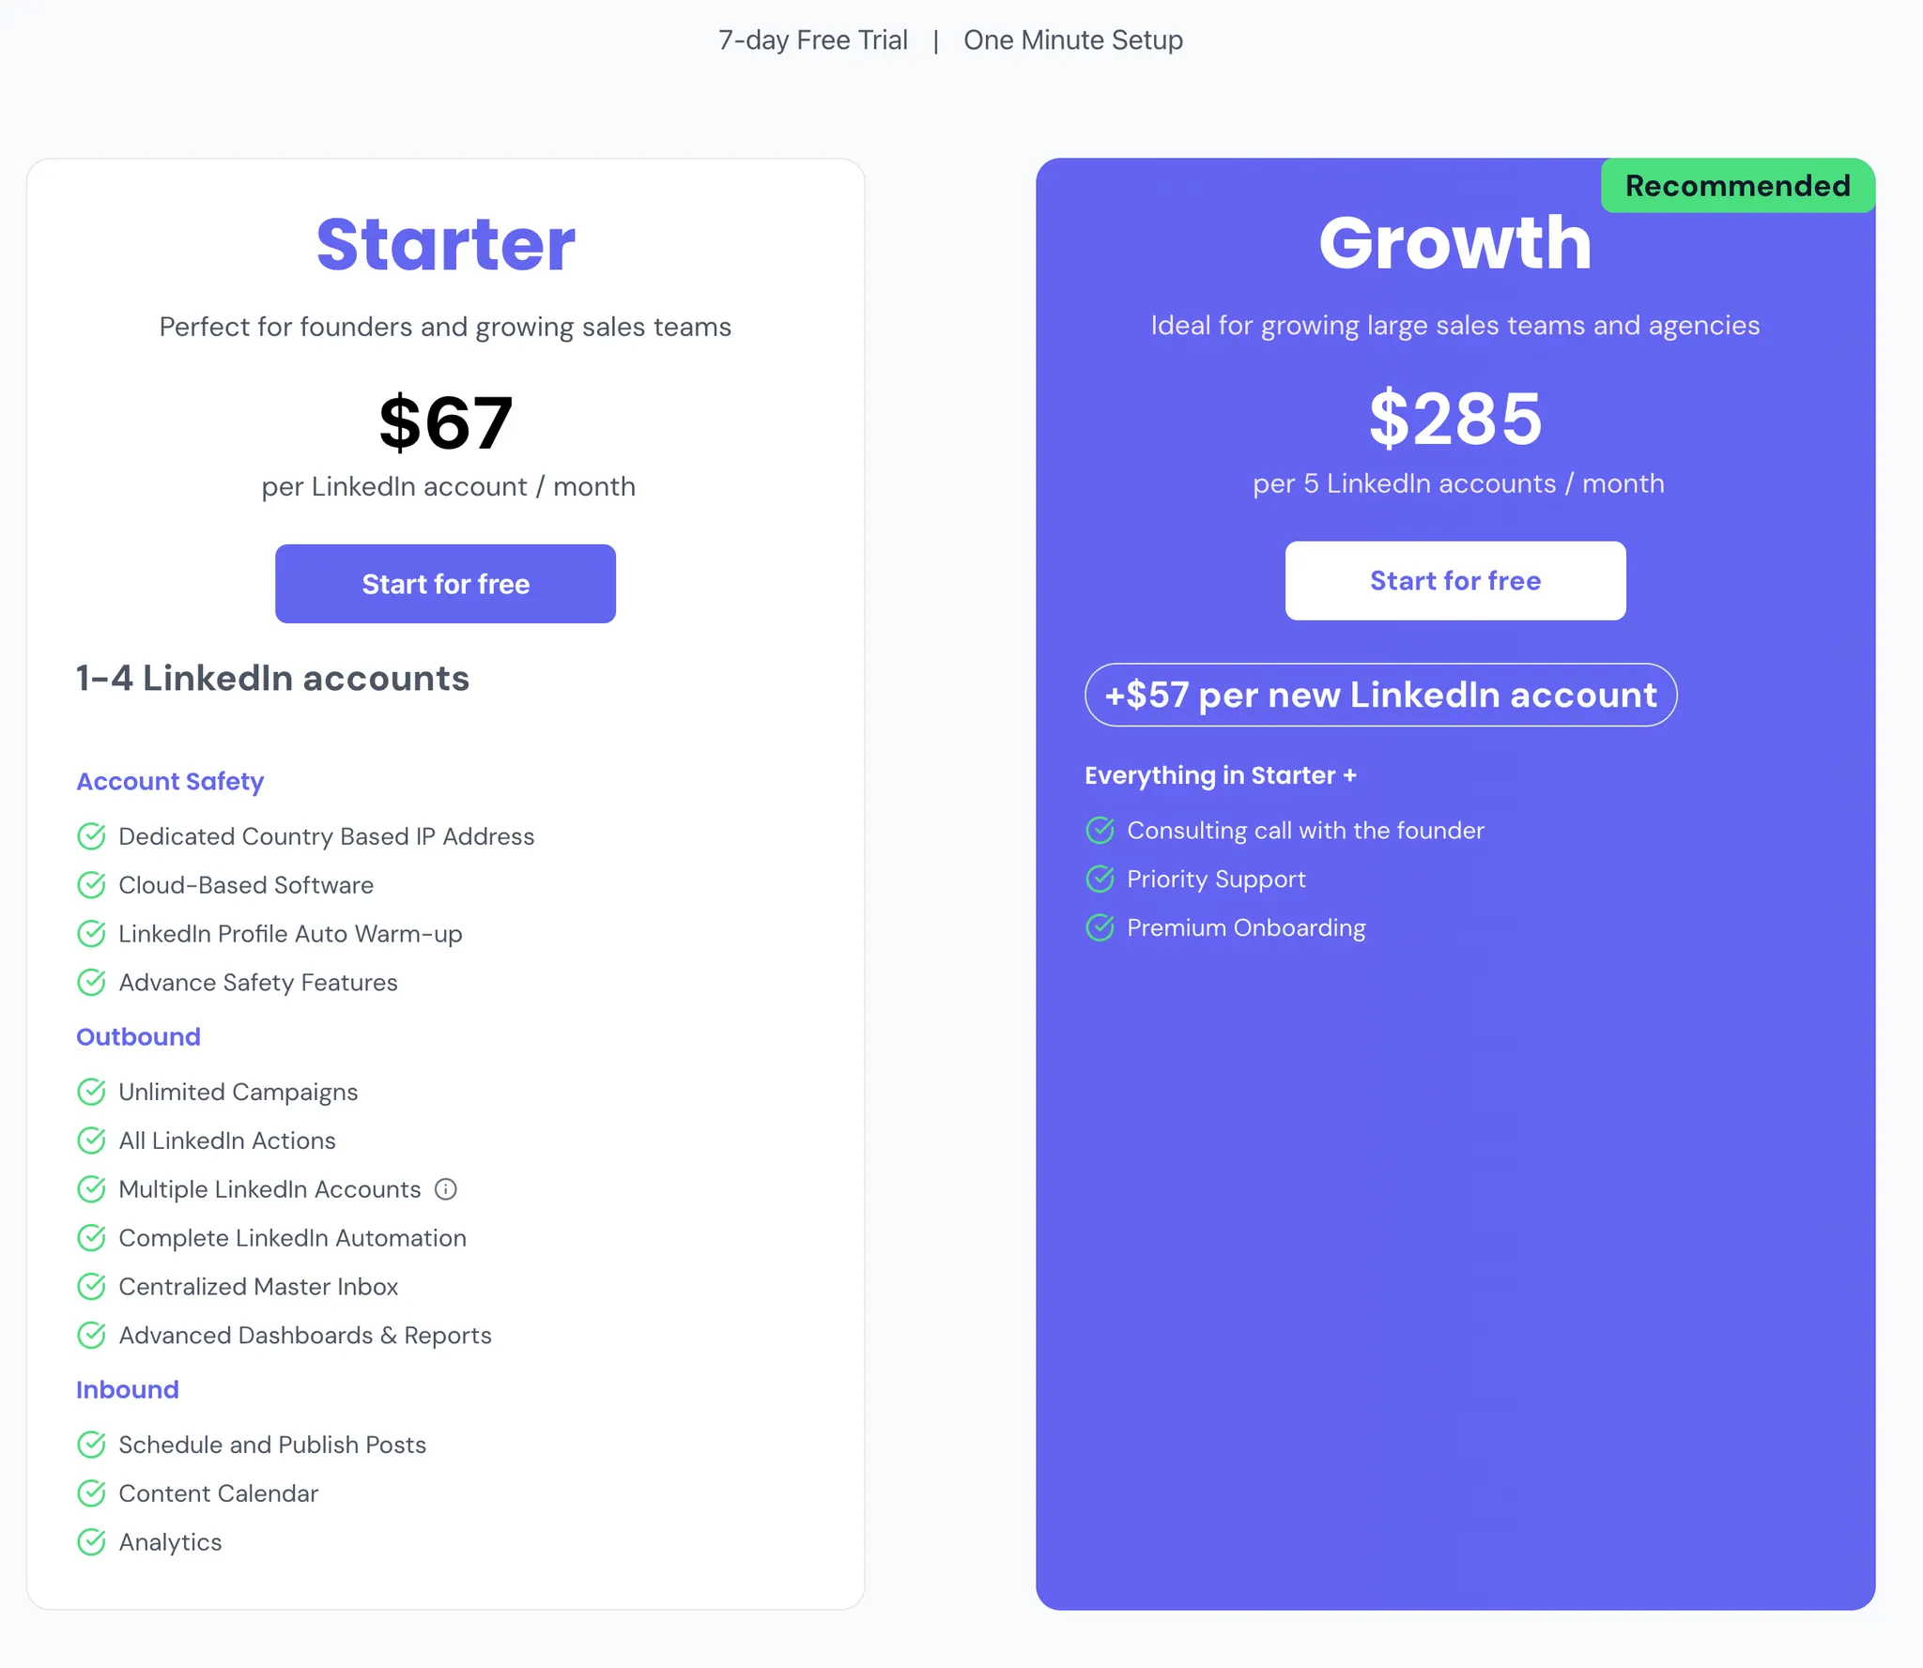Click check icon next to Content Calendar

click(x=91, y=1493)
